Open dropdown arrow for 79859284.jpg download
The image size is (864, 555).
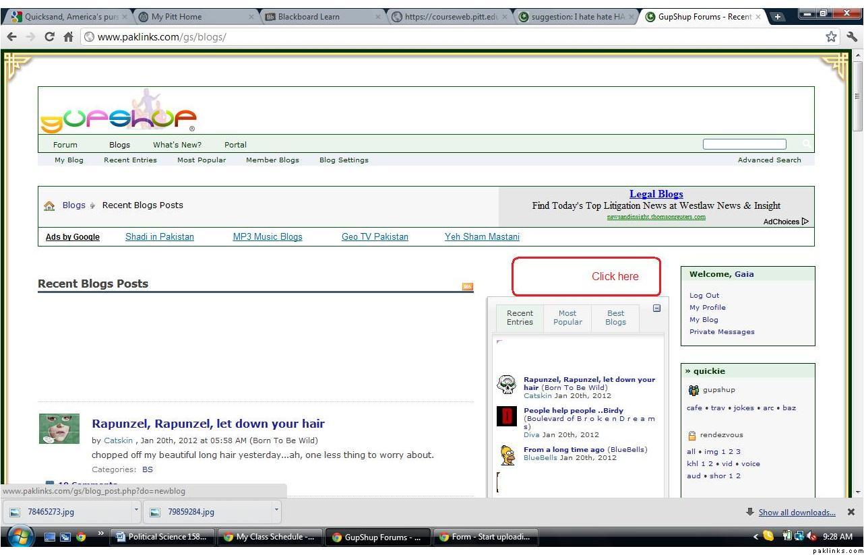point(276,511)
